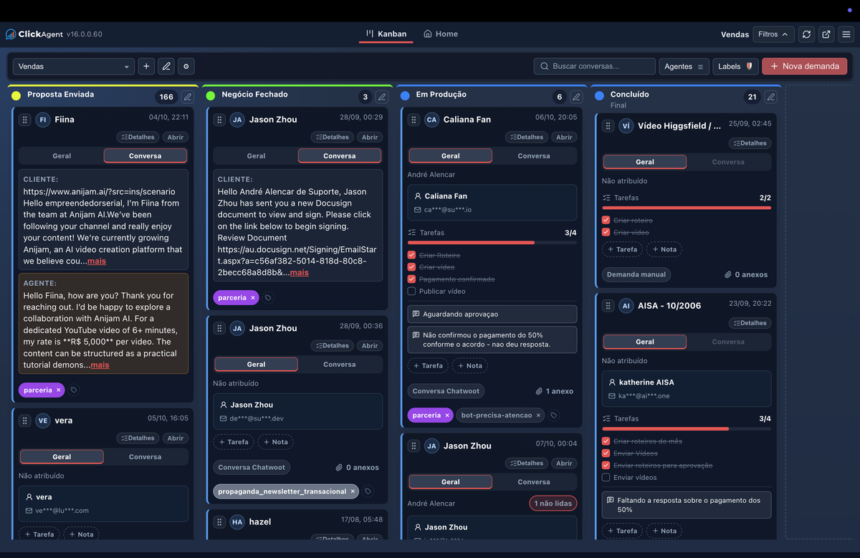This screenshot has width=860, height=558.
Task: Select Conversa tab on vera card
Action: (145, 456)
